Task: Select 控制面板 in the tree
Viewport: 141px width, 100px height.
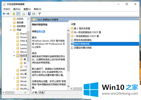Action: 21,26
